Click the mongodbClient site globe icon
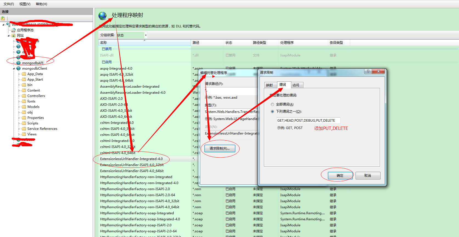Screen dimensions: 459x237 point(19,68)
